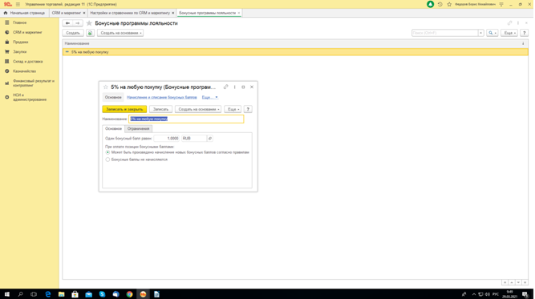The image size is (535, 299).
Task: Click the Наименование input field
Action: coord(186,119)
